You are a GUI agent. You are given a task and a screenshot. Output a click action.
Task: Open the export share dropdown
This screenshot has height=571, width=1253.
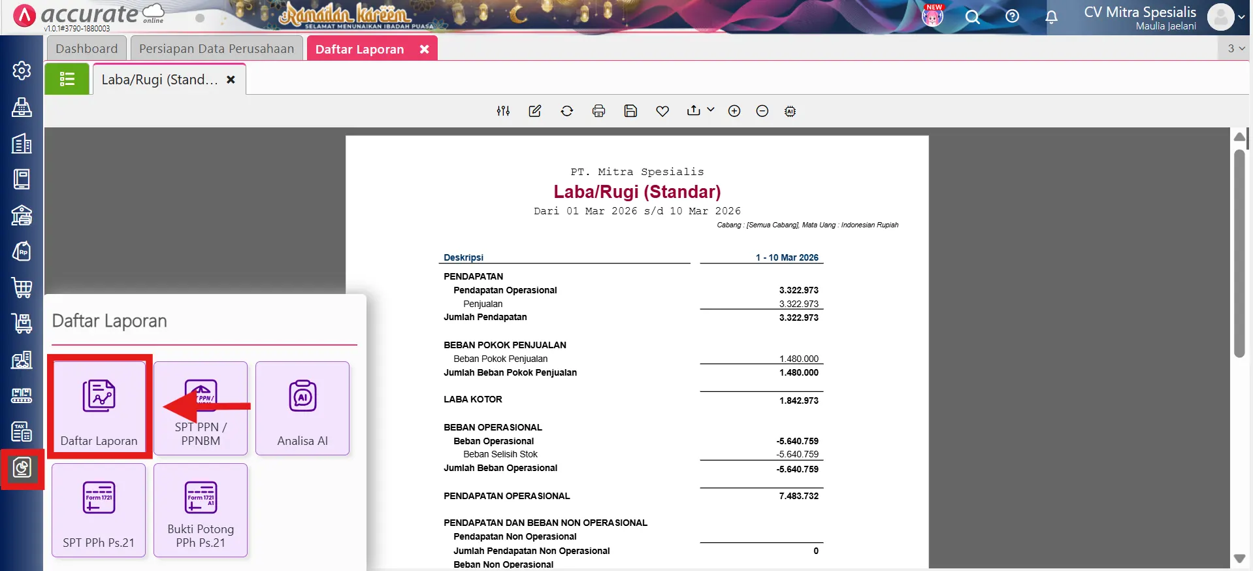tap(700, 110)
